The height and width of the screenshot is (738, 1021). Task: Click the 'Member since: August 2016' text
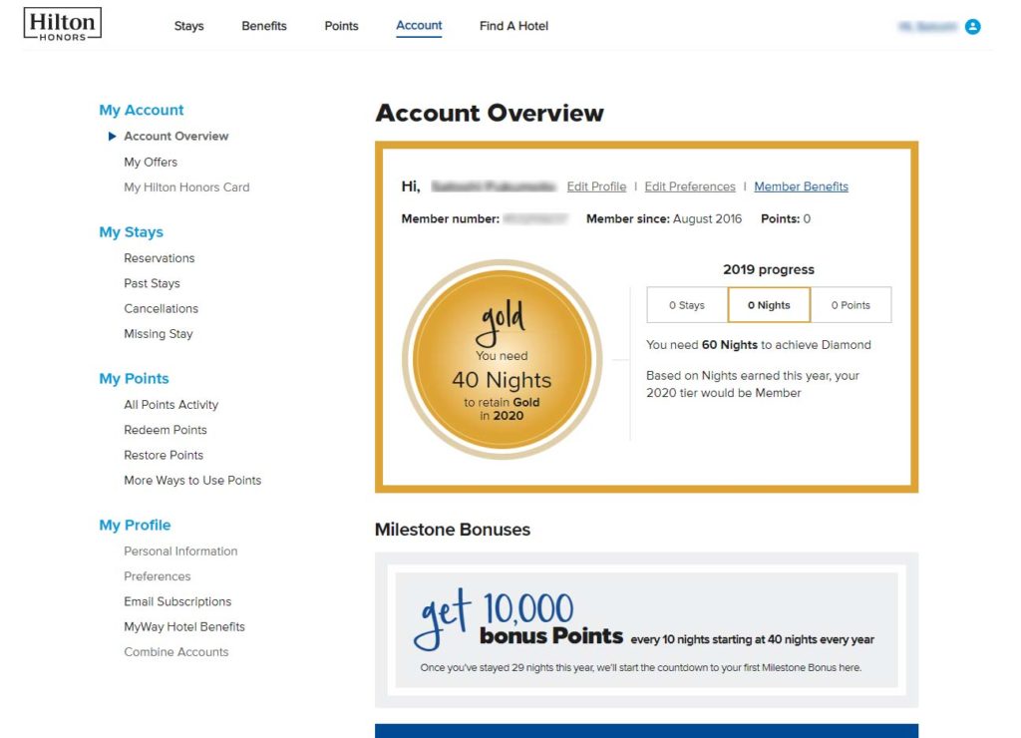[664, 218]
